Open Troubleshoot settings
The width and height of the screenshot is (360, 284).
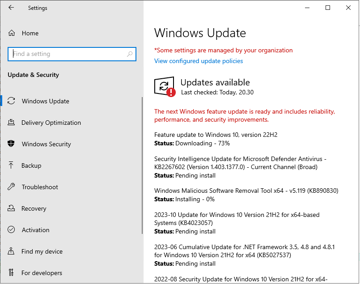click(x=40, y=187)
